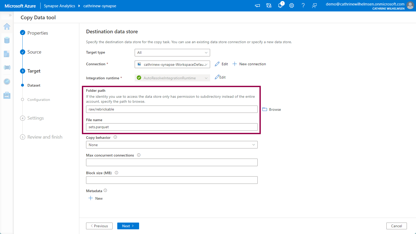Open the settings gear icon

tap(292, 5)
